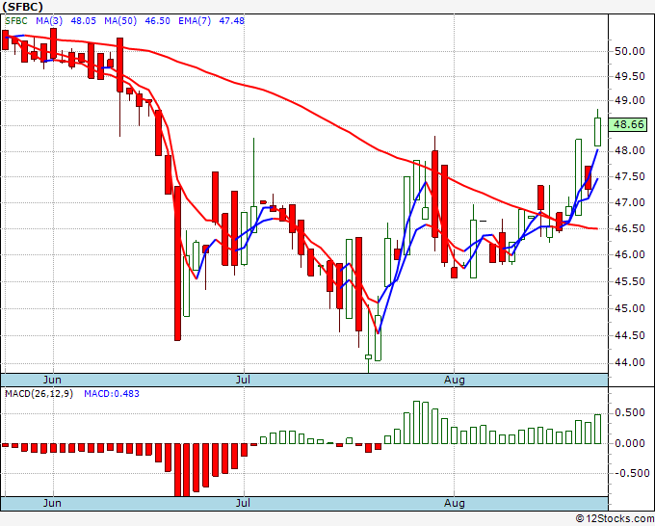
Task: Select the EMA(7) legend label
Action: tap(195, 21)
